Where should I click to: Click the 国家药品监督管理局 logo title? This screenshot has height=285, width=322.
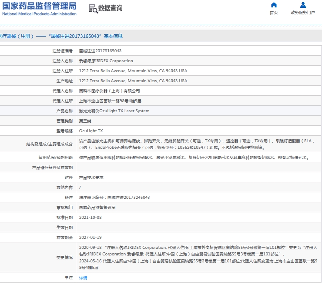39,6
